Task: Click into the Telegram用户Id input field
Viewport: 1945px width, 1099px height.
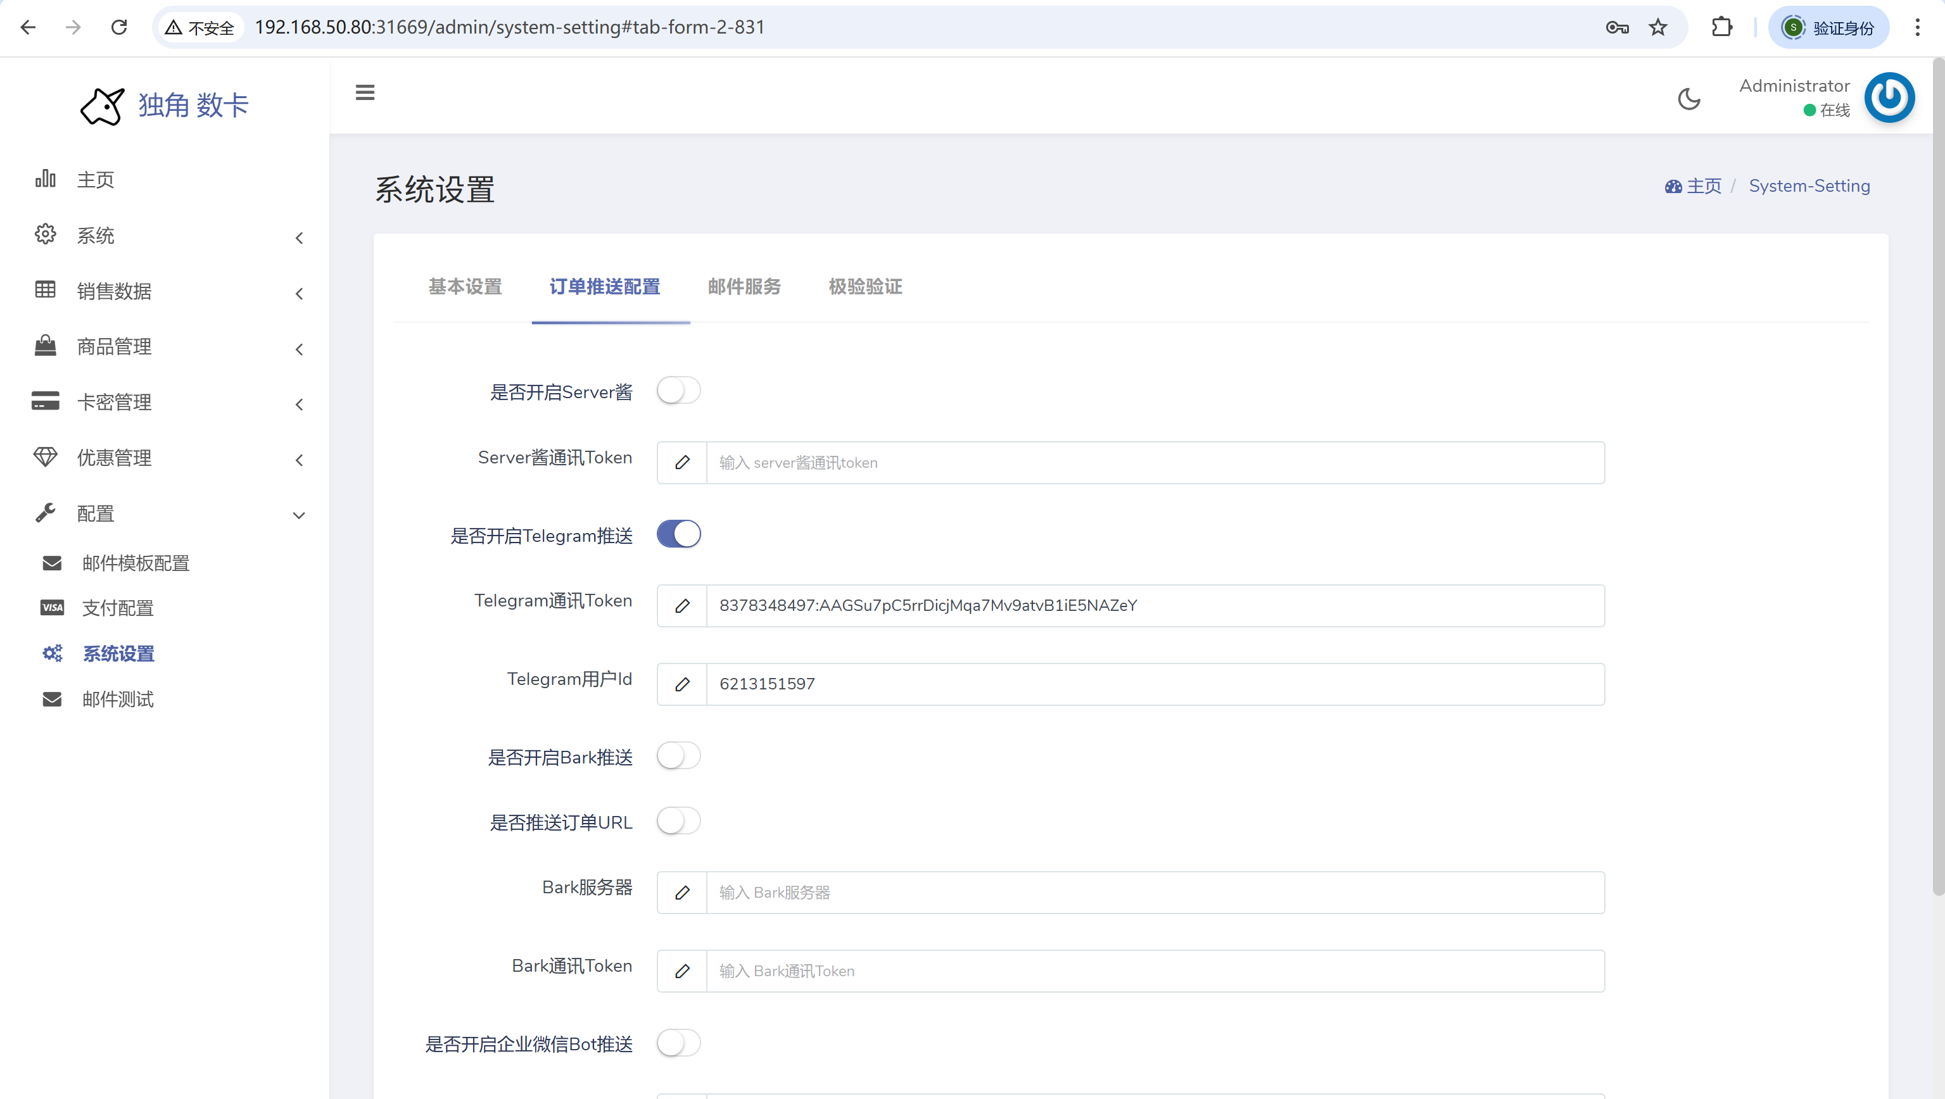Action: pos(1154,684)
